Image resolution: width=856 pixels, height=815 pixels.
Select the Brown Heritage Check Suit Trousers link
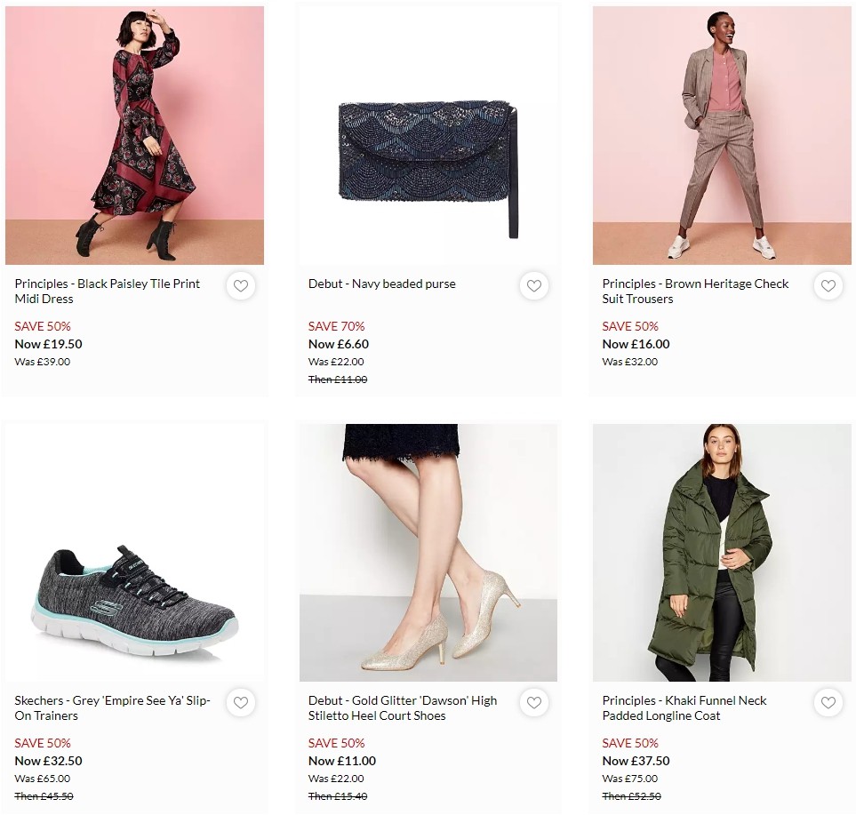click(694, 291)
